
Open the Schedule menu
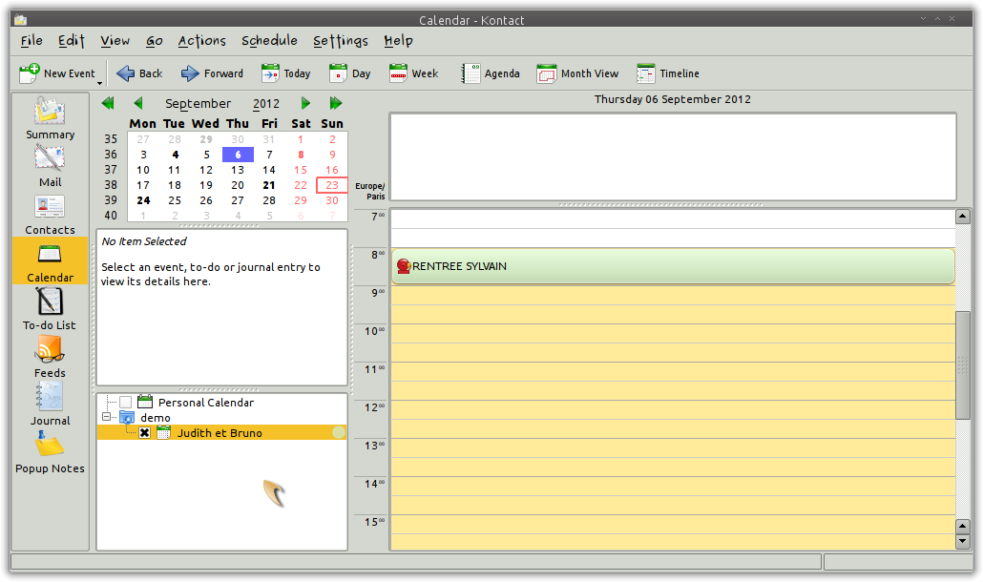point(269,41)
